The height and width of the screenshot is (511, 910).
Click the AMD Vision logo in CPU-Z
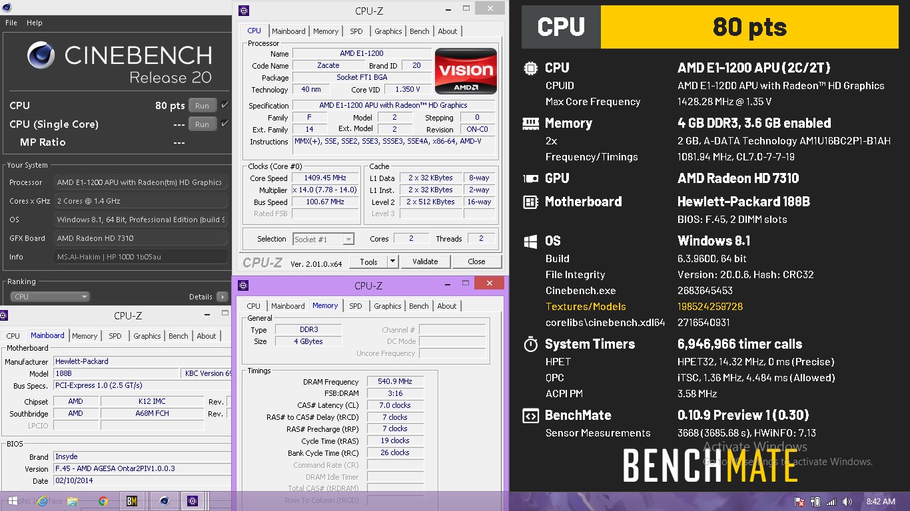tap(466, 71)
